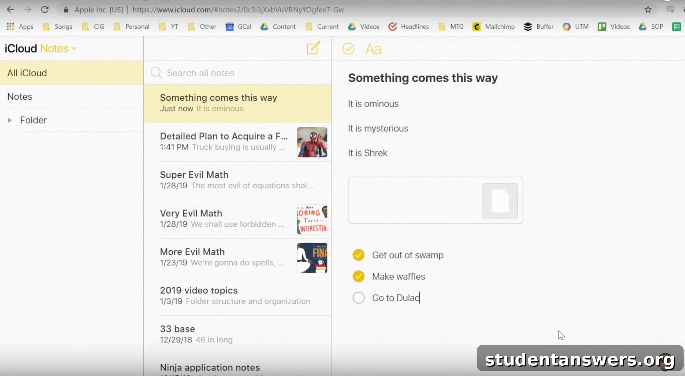Click the browser address bar URL
This screenshot has height=376, width=685.
[x=238, y=10]
